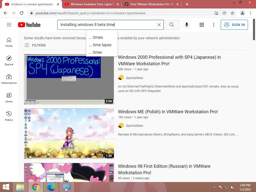Choose the 'time lapse' search suggestion
Image resolution: width=256 pixels, height=192 pixels.
tap(102, 45)
